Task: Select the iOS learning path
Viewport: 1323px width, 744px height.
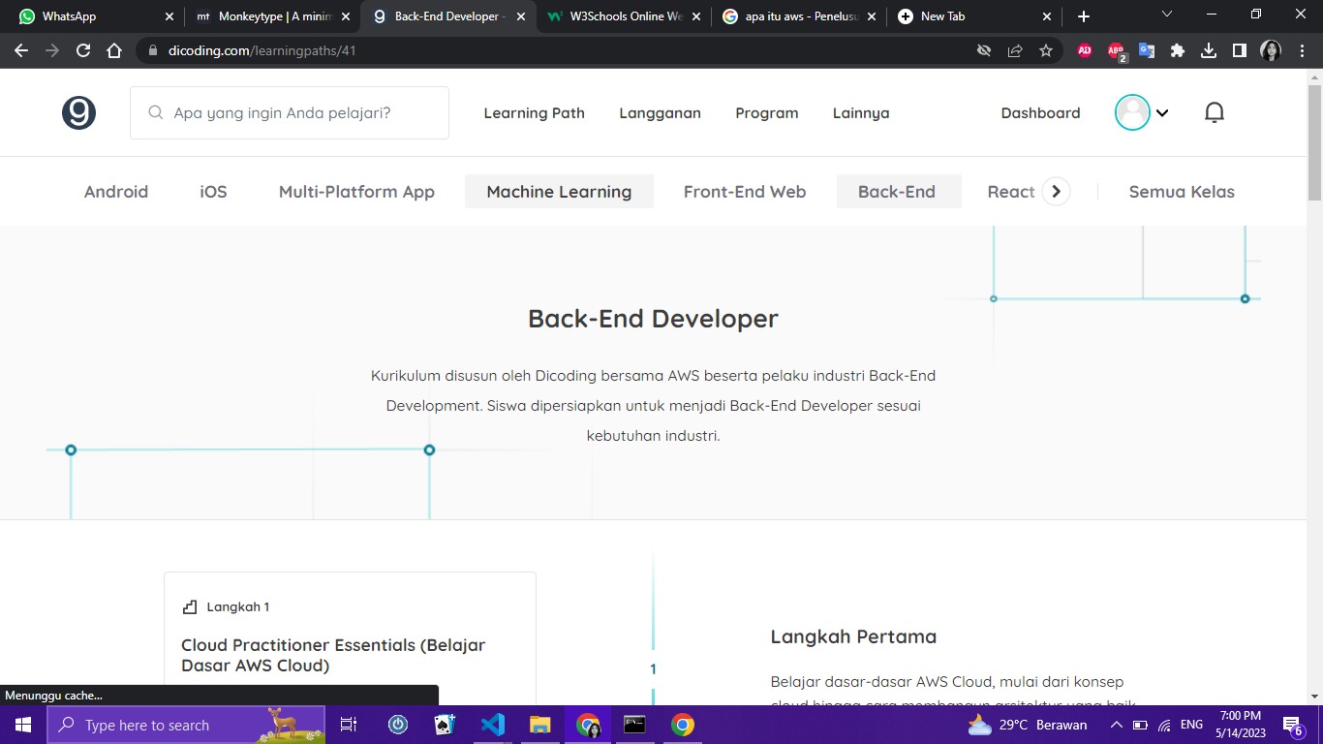Action: pyautogui.click(x=213, y=191)
